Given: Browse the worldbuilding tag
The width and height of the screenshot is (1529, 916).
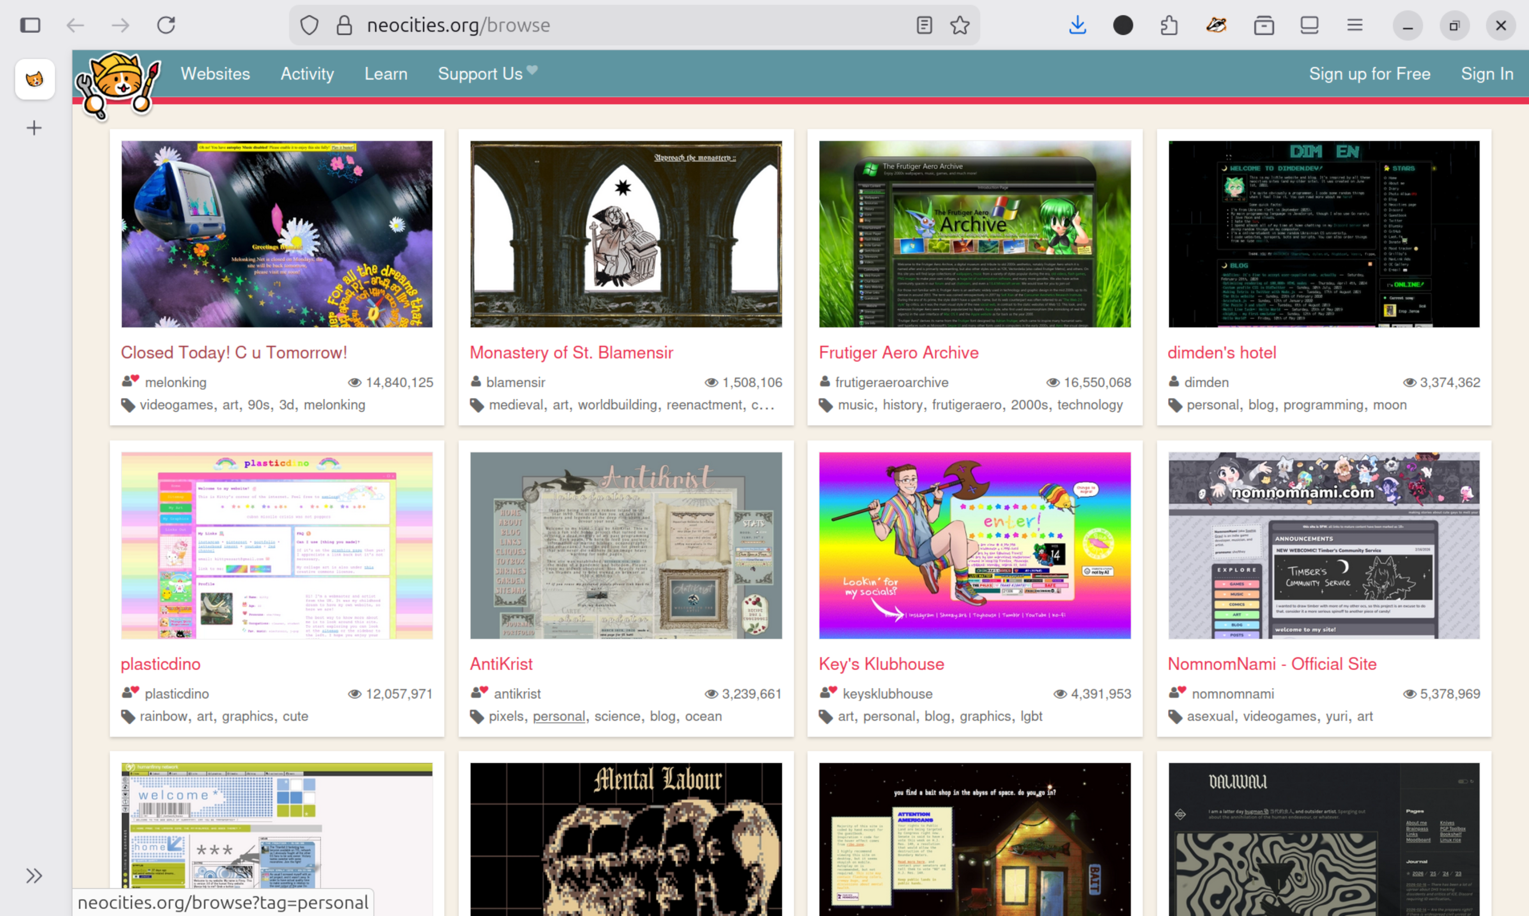Looking at the screenshot, I should 617,405.
